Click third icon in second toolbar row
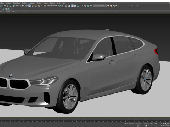This screenshot has height=127, width=170. pos(8,9)
